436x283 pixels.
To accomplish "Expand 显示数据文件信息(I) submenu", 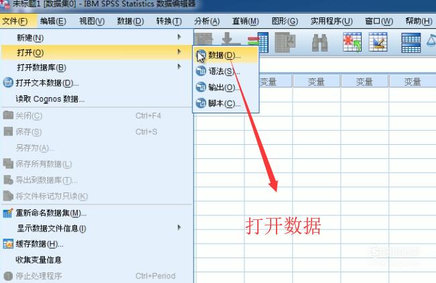I will click(96, 229).
